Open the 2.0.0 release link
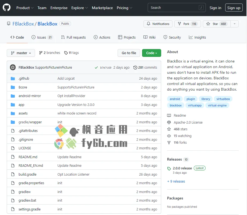This screenshot has width=247, height=215. point(182,168)
